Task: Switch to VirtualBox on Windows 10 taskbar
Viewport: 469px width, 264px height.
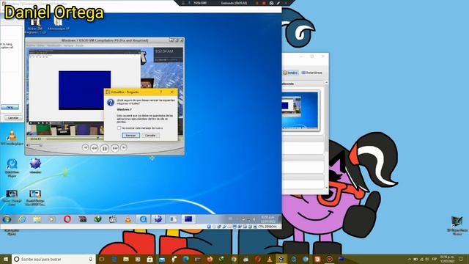Action: (281, 259)
